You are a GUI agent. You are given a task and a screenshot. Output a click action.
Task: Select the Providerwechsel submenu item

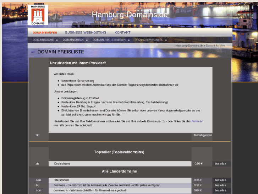click(x=149, y=40)
